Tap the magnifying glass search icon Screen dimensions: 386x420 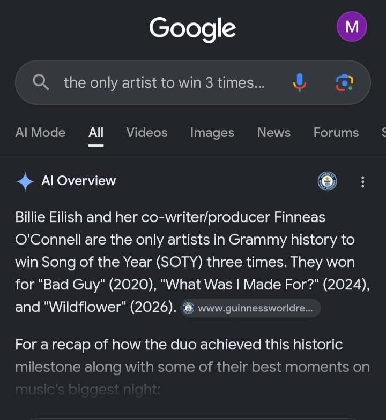pyautogui.click(x=41, y=82)
